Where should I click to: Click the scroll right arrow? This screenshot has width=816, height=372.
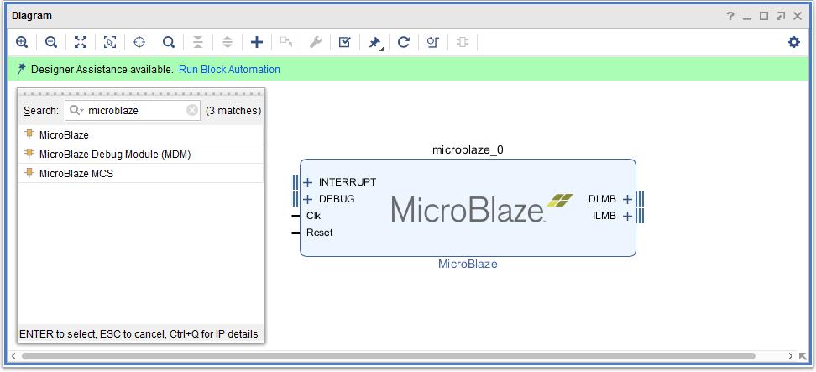[790, 356]
